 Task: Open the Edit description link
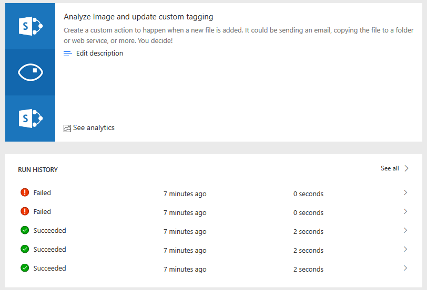(99, 53)
